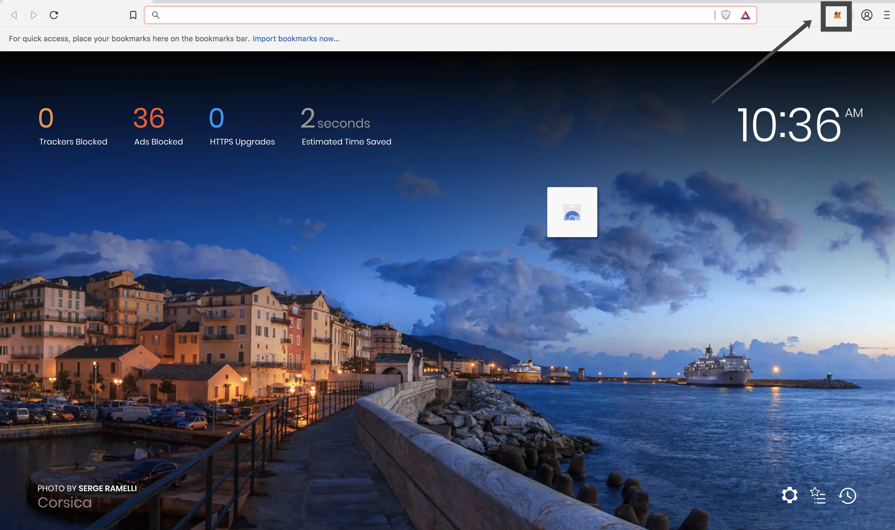Open the MetaMask fox extension
This screenshot has height=530, width=895.
(837, 15)
